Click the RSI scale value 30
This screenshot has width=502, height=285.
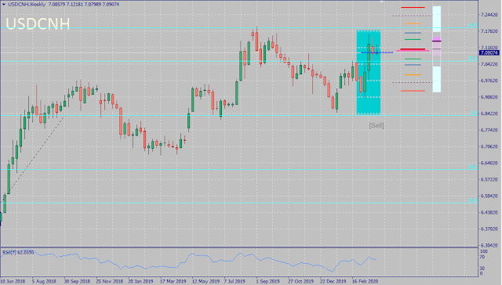[x=483, y=269]
